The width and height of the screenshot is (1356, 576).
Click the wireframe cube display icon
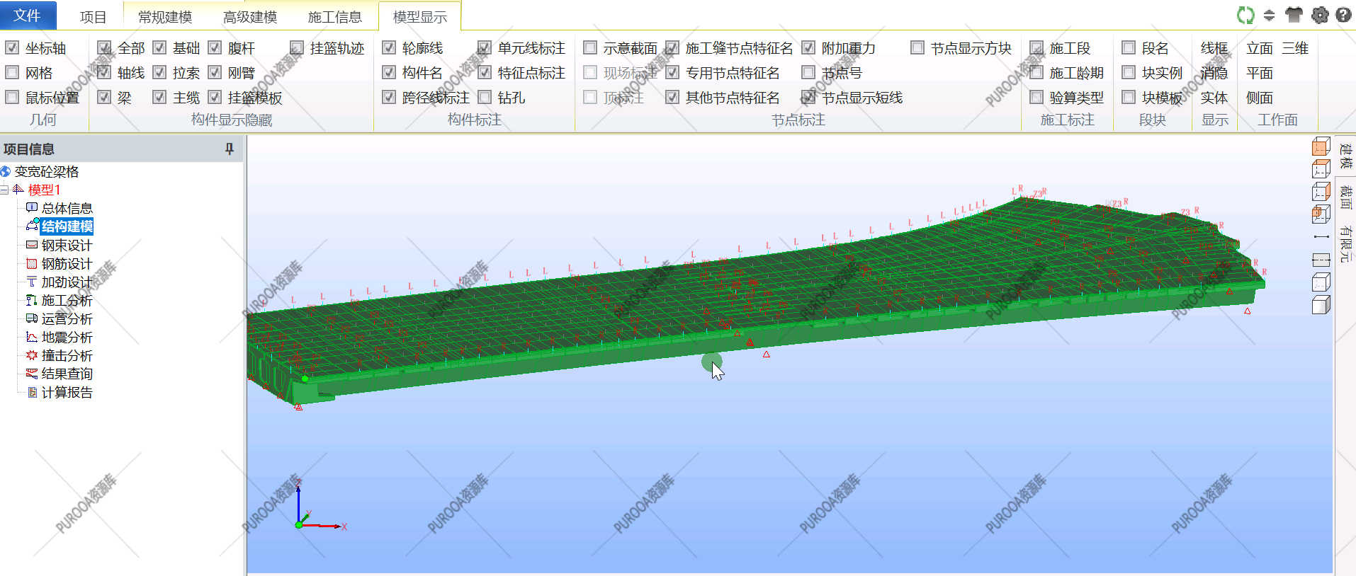tap(1321, 282)
